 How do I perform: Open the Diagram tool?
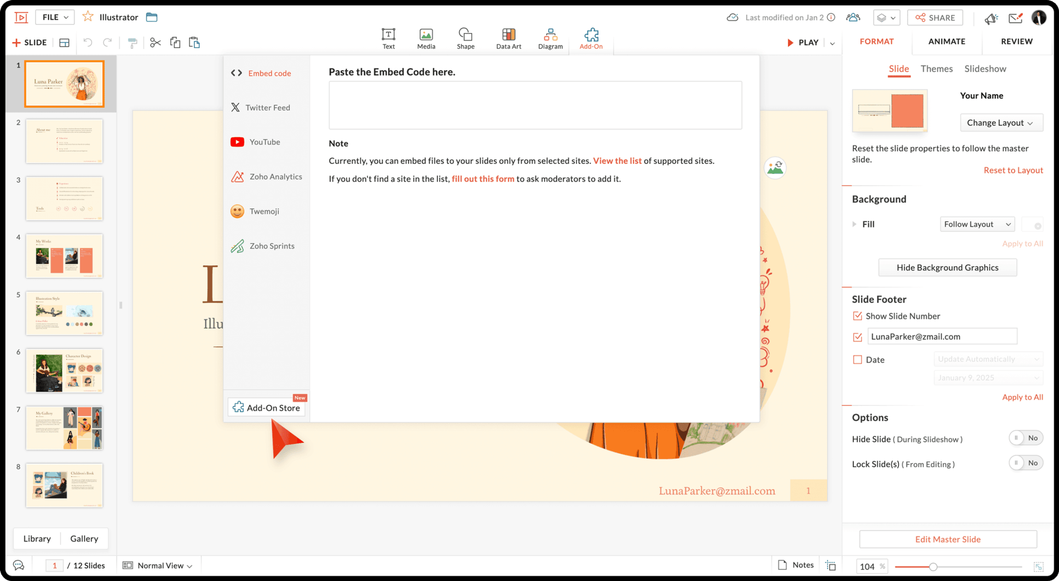550,39
